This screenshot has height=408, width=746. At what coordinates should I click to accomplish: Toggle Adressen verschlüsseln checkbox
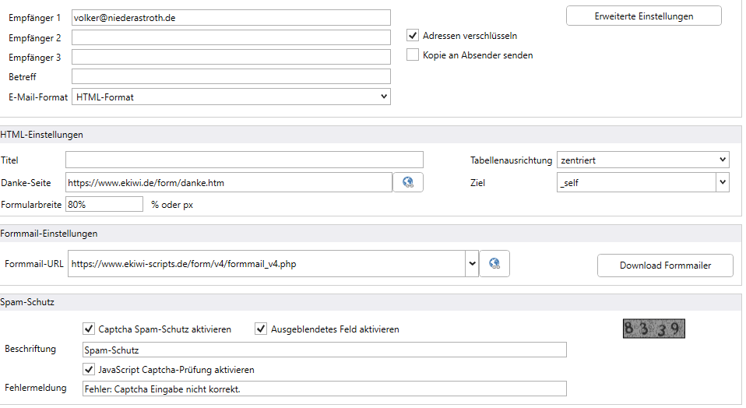click(x=413, y=35)
